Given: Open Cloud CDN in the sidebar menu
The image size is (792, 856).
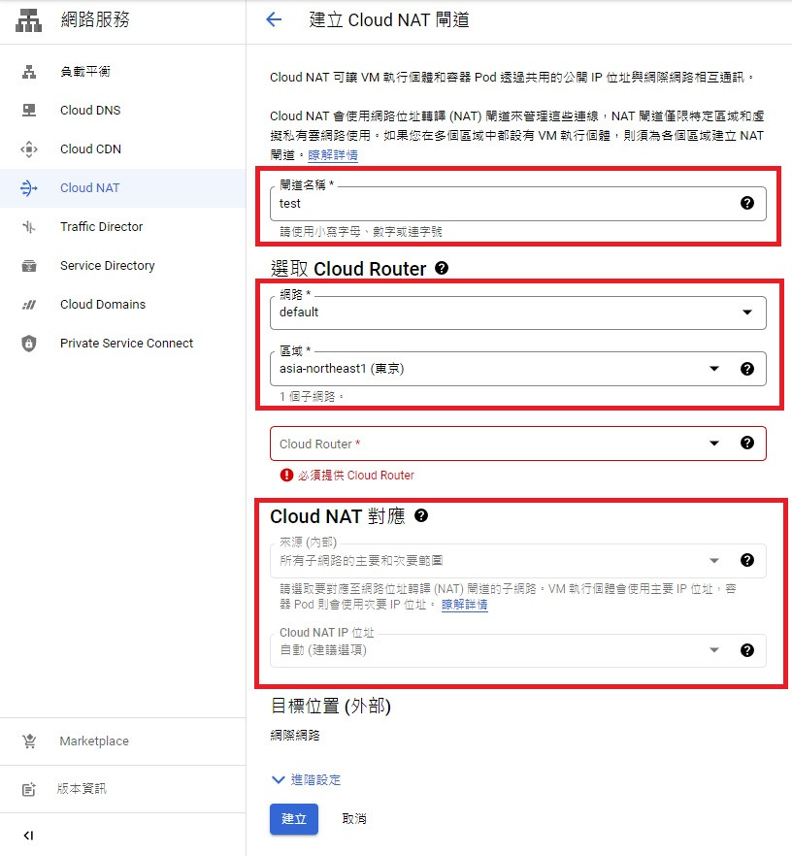Looking at the screenshot, I should click(x=123, y=149).
